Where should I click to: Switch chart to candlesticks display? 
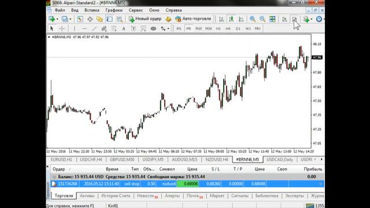[231, 19]
